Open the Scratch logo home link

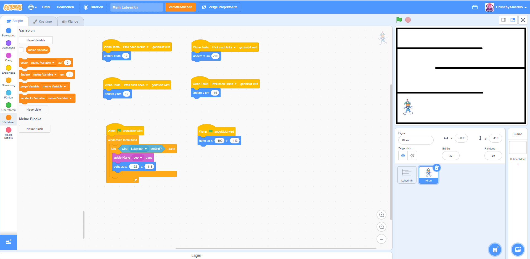tap(13, 7)
